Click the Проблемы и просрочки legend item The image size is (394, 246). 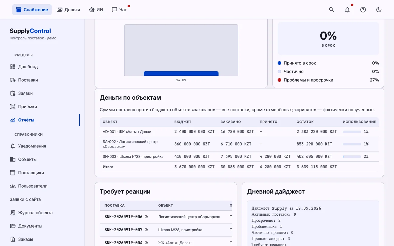[328, 80]
